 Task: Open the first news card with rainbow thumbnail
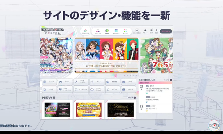click(57, 110)
